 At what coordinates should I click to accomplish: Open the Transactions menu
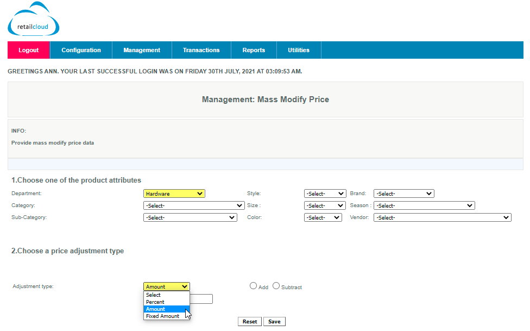coord(201,50)
